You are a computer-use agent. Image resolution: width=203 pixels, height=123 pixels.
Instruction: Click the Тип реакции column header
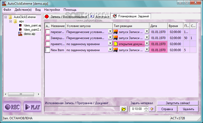[x=131, y=26]
